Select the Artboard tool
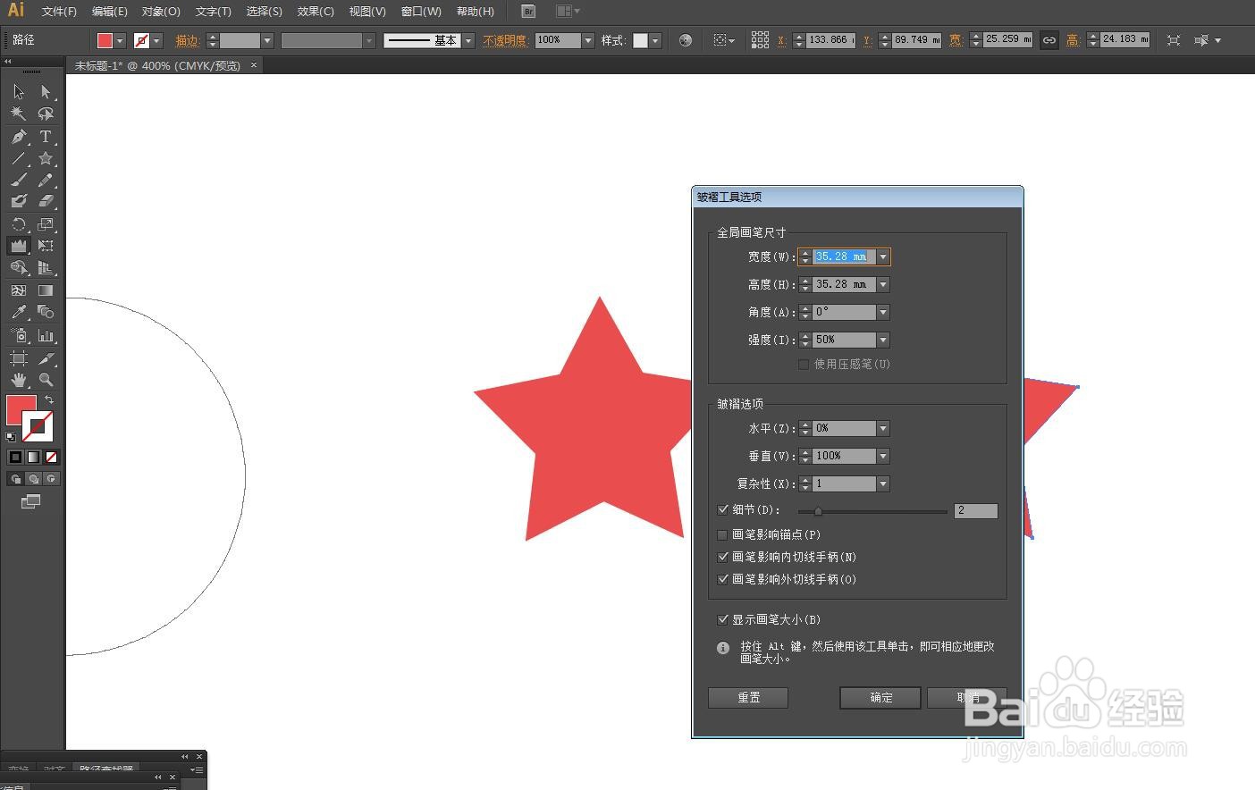 point(19,358)
